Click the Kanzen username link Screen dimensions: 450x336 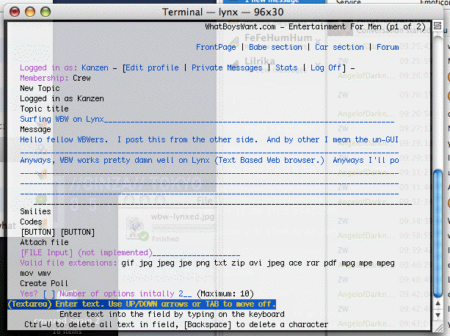[95, 67]
